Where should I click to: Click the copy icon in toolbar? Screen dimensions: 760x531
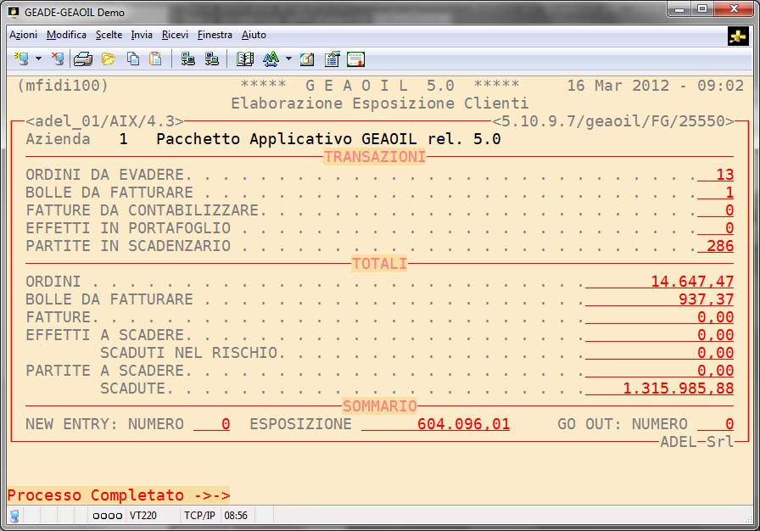pyautogui.click(x=133, y=59)
